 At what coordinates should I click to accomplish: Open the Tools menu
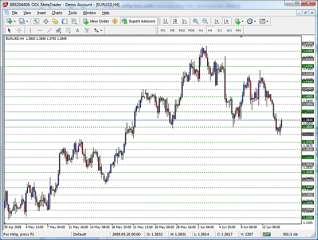(72, 13)
